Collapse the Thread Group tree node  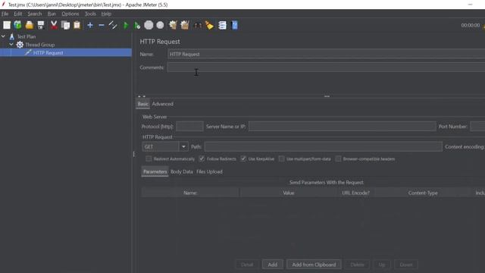(x=11, y=45)
